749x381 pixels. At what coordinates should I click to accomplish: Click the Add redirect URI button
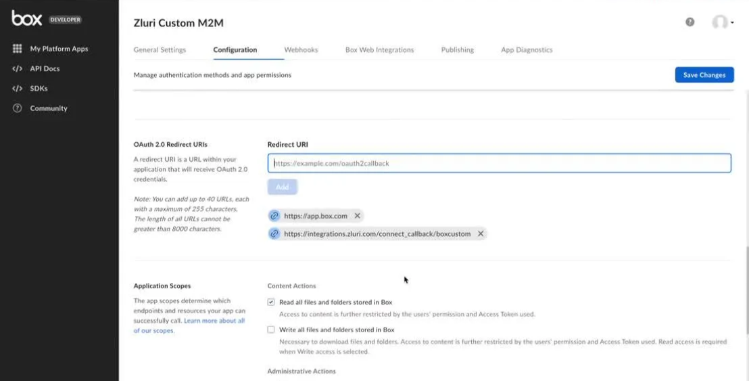283,187
